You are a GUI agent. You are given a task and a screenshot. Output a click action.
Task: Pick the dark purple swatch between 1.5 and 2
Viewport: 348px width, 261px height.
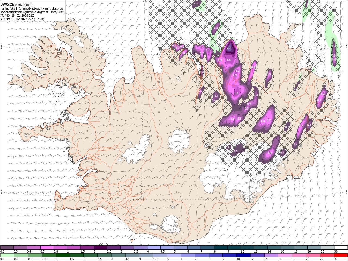87,247
